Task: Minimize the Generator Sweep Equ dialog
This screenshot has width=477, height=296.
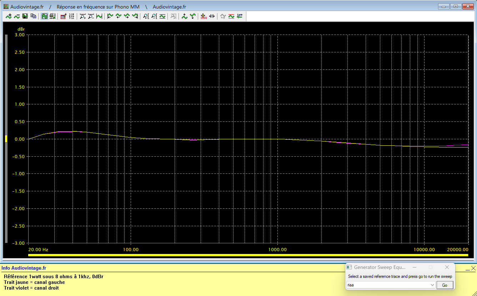Action: [415, 267]
